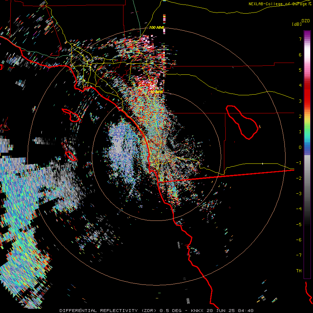Screen dimensions: 313x313
Task: Click the -4 tick on color scale
Action: [299, 209]
